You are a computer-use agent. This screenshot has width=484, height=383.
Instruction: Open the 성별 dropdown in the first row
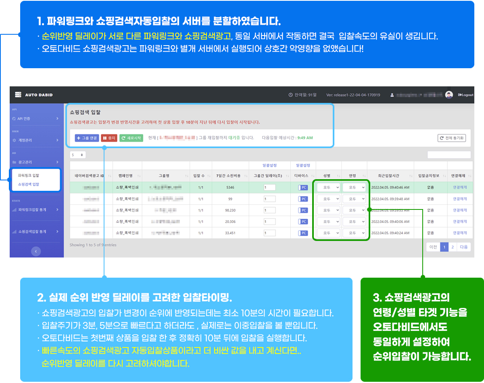click(x=328, y=188)
